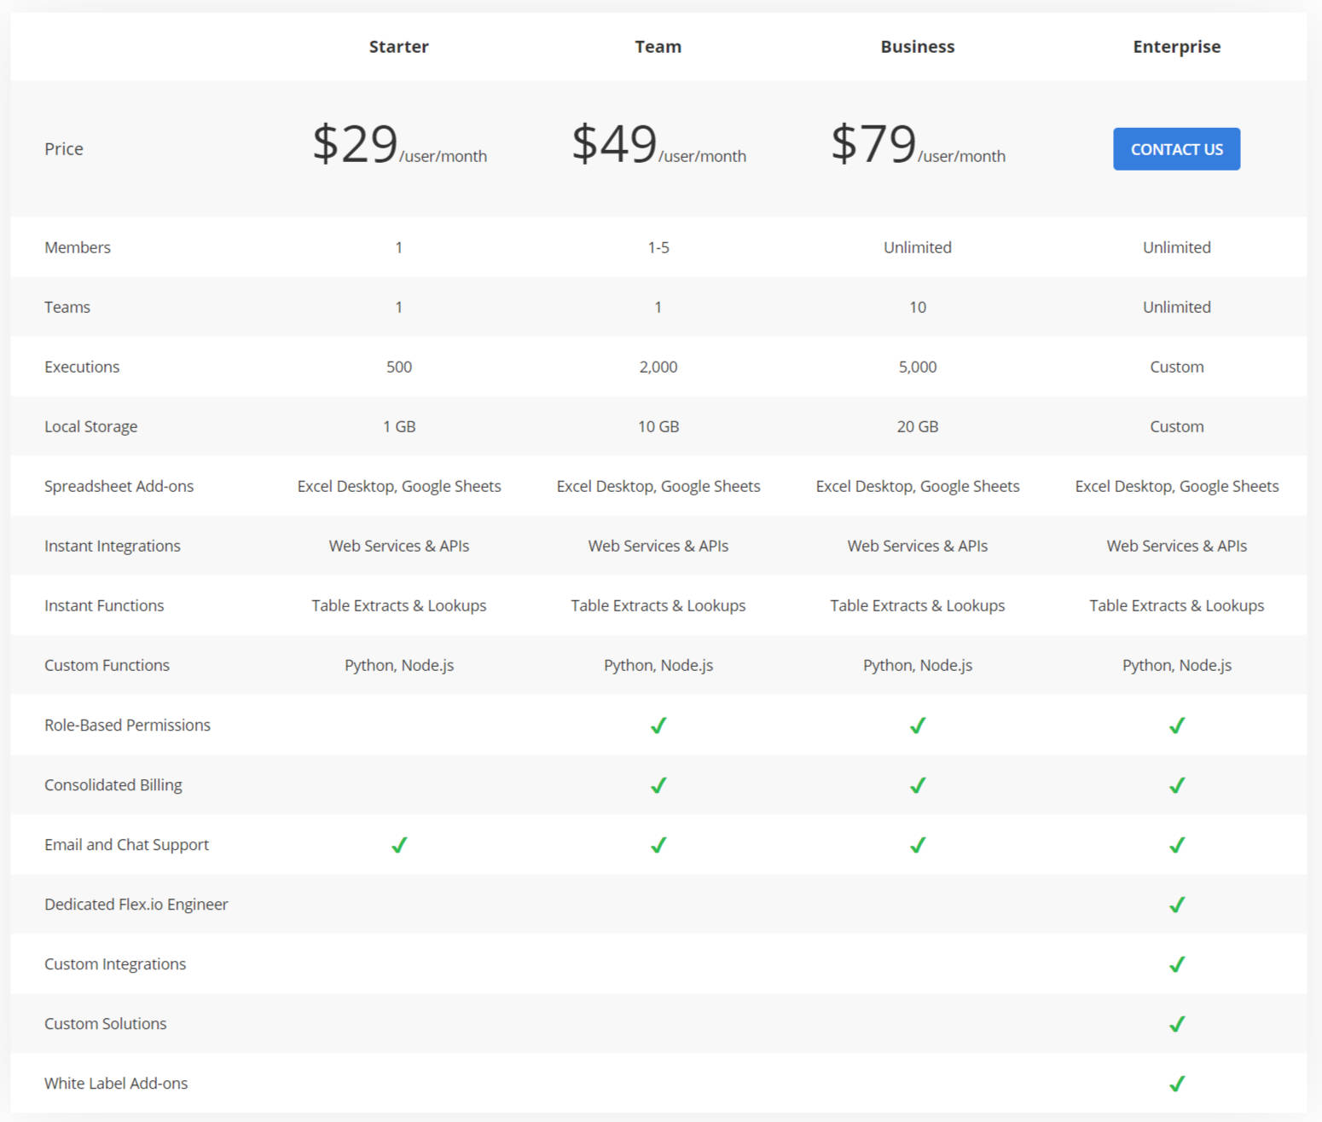Viewport: 1322px width, 1122px height.
Task: Click the Consolidated Billing checkmark under Enterprise
Action: point(1177,785)
